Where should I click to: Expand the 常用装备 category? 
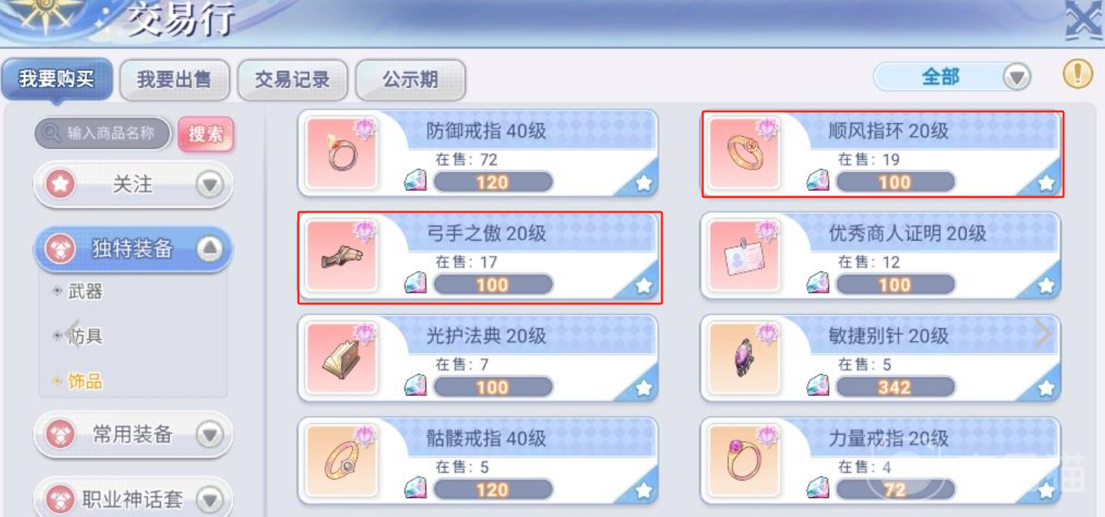click(x=133, y=434)
